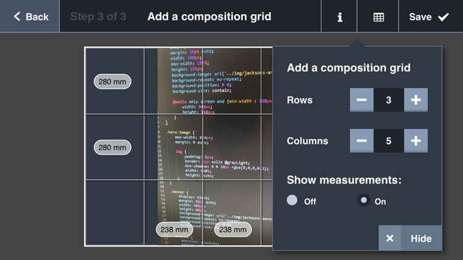Increase rows with plus button
Image resolution: width=463 pixels, height=260 pixels.
[415, 100]
